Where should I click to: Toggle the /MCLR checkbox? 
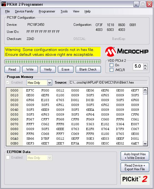point(111,70)
